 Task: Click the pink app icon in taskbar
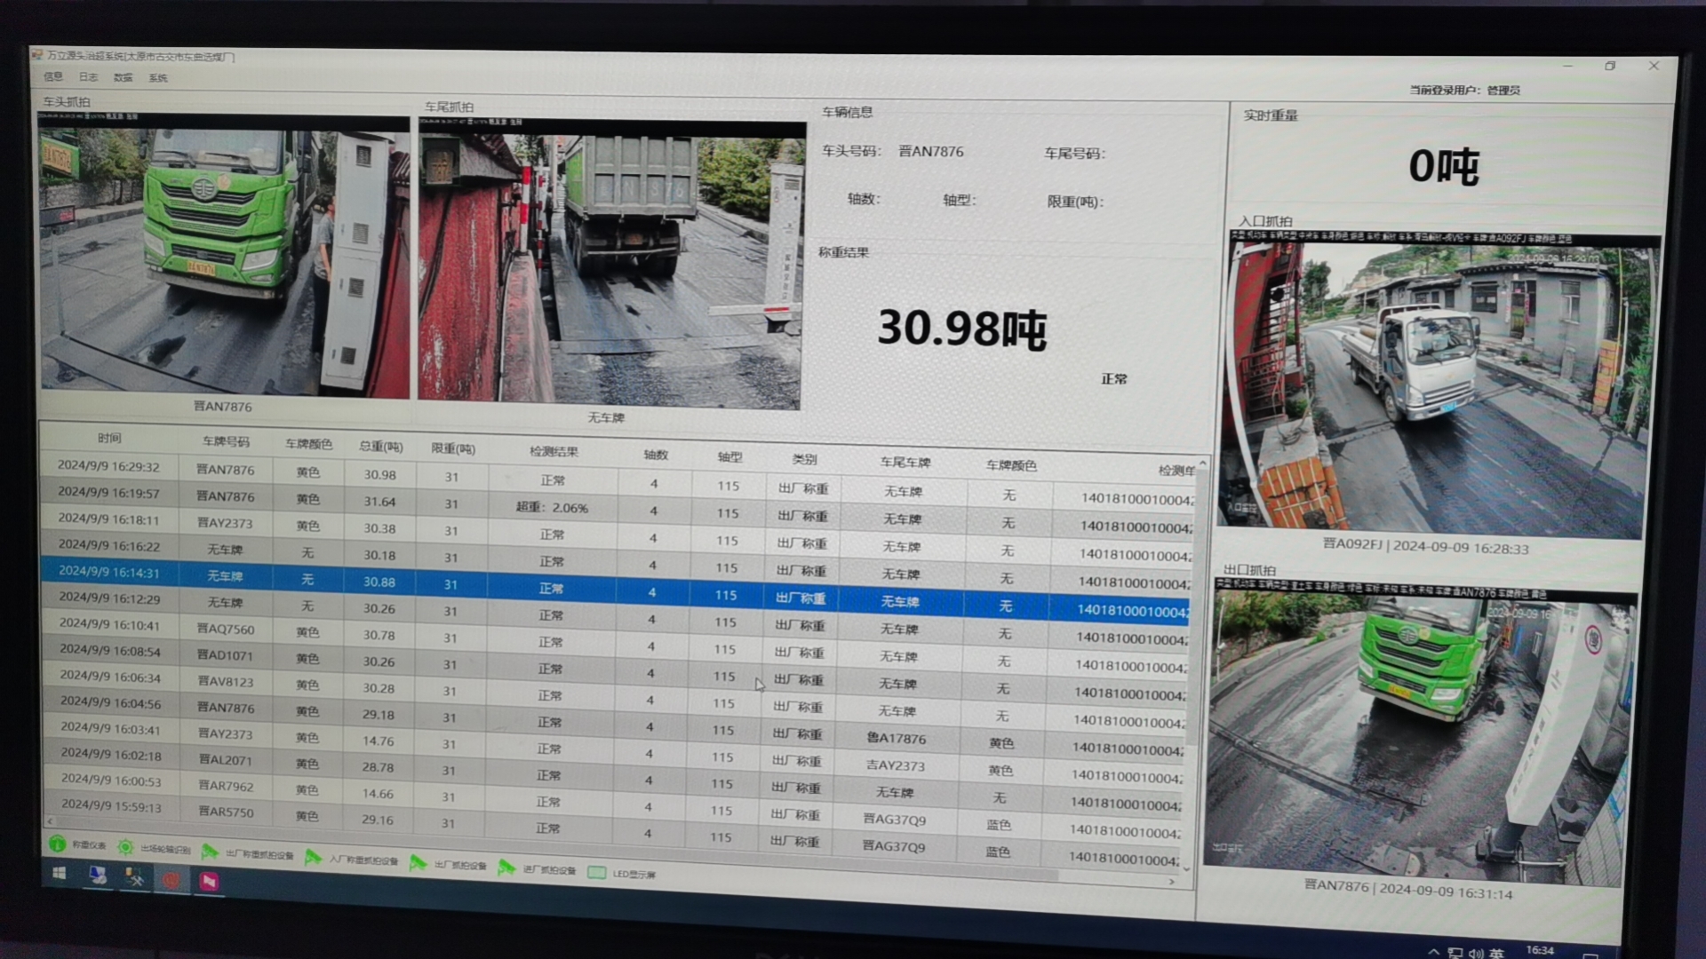209,881
